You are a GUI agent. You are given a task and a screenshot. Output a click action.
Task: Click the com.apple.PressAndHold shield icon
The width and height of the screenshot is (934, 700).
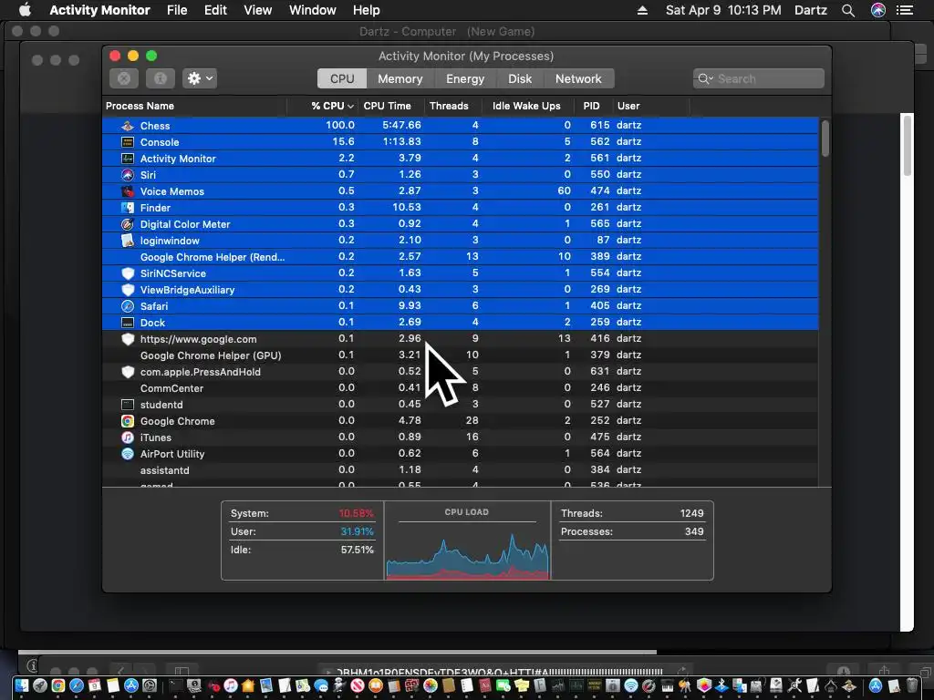pyautogui.click(x=128, y=372)
